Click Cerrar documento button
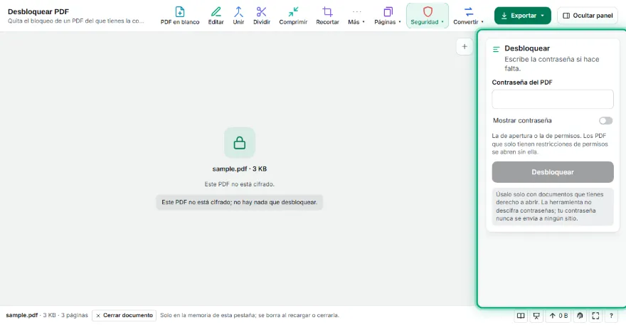Screen dimensions: 626x325 pos(124,316)
